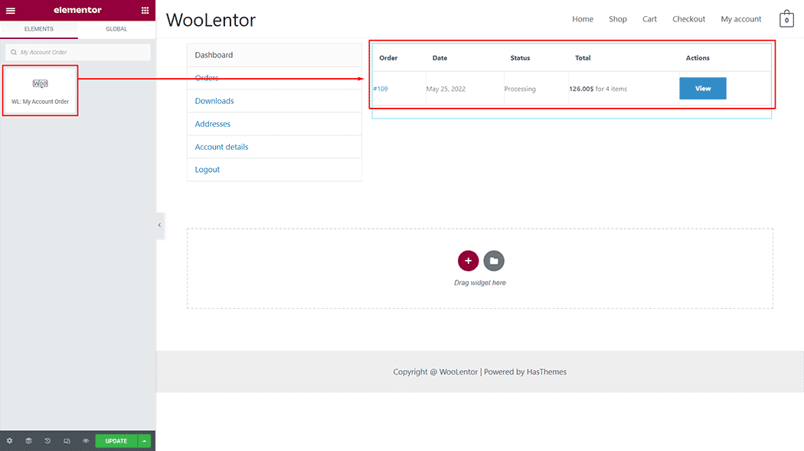Screen dimensions: 804x451
Task: Click the widget search input field
Action: 77,51
